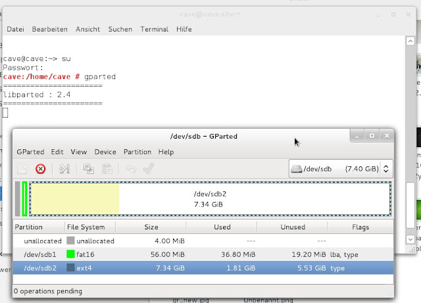Click the red Delete partition icon
The image size is (421, 303).
41,169
